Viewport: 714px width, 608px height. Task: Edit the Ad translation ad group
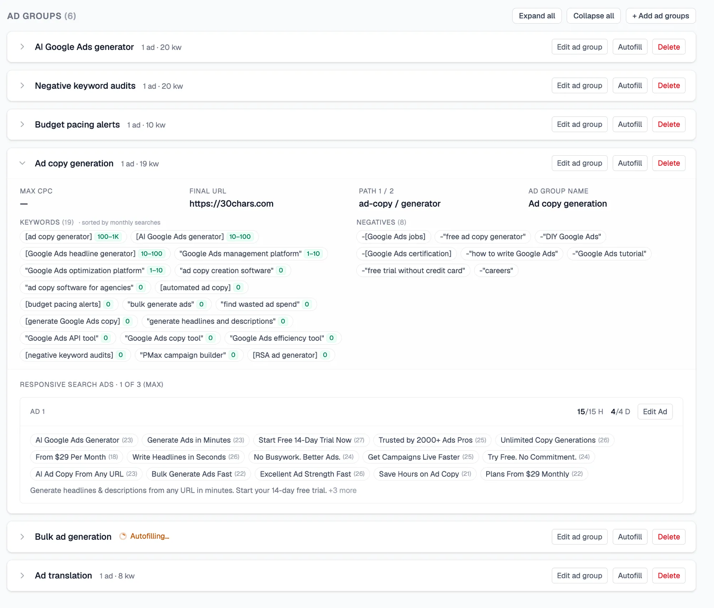[579, 576]
